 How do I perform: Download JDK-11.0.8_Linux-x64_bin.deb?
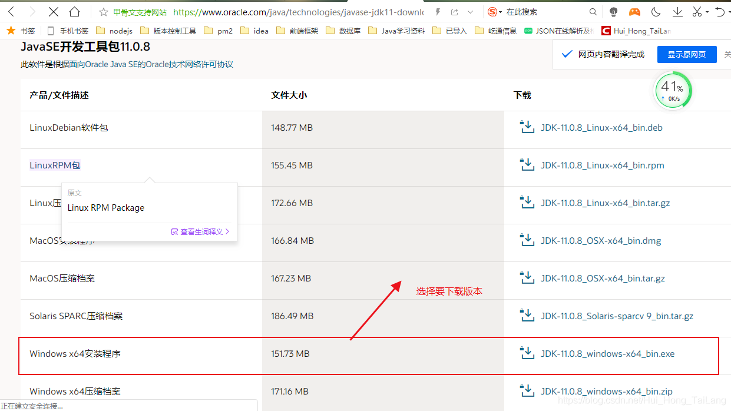click(x=601, y=127)
